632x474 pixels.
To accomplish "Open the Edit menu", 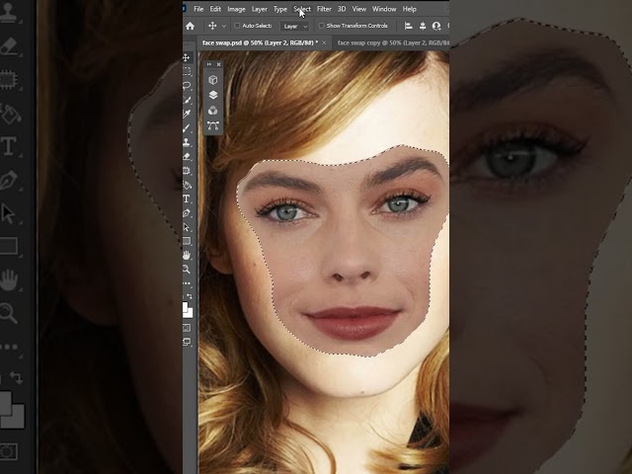I will point(215,9).
